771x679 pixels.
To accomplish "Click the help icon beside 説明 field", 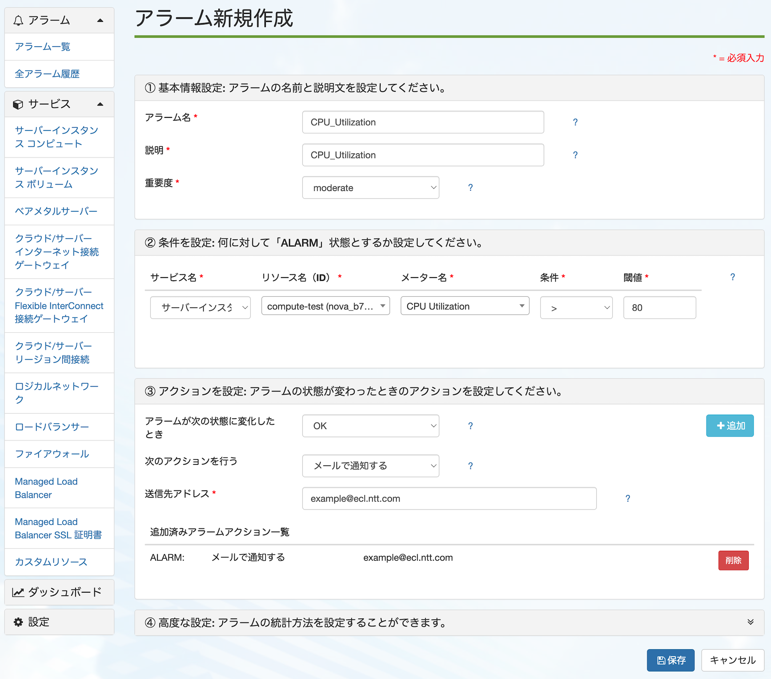I will pos(575,155).
